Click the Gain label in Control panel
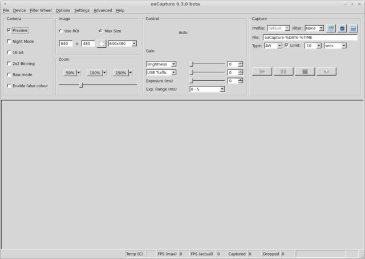The image size is (365, 259). pos(150,51)
